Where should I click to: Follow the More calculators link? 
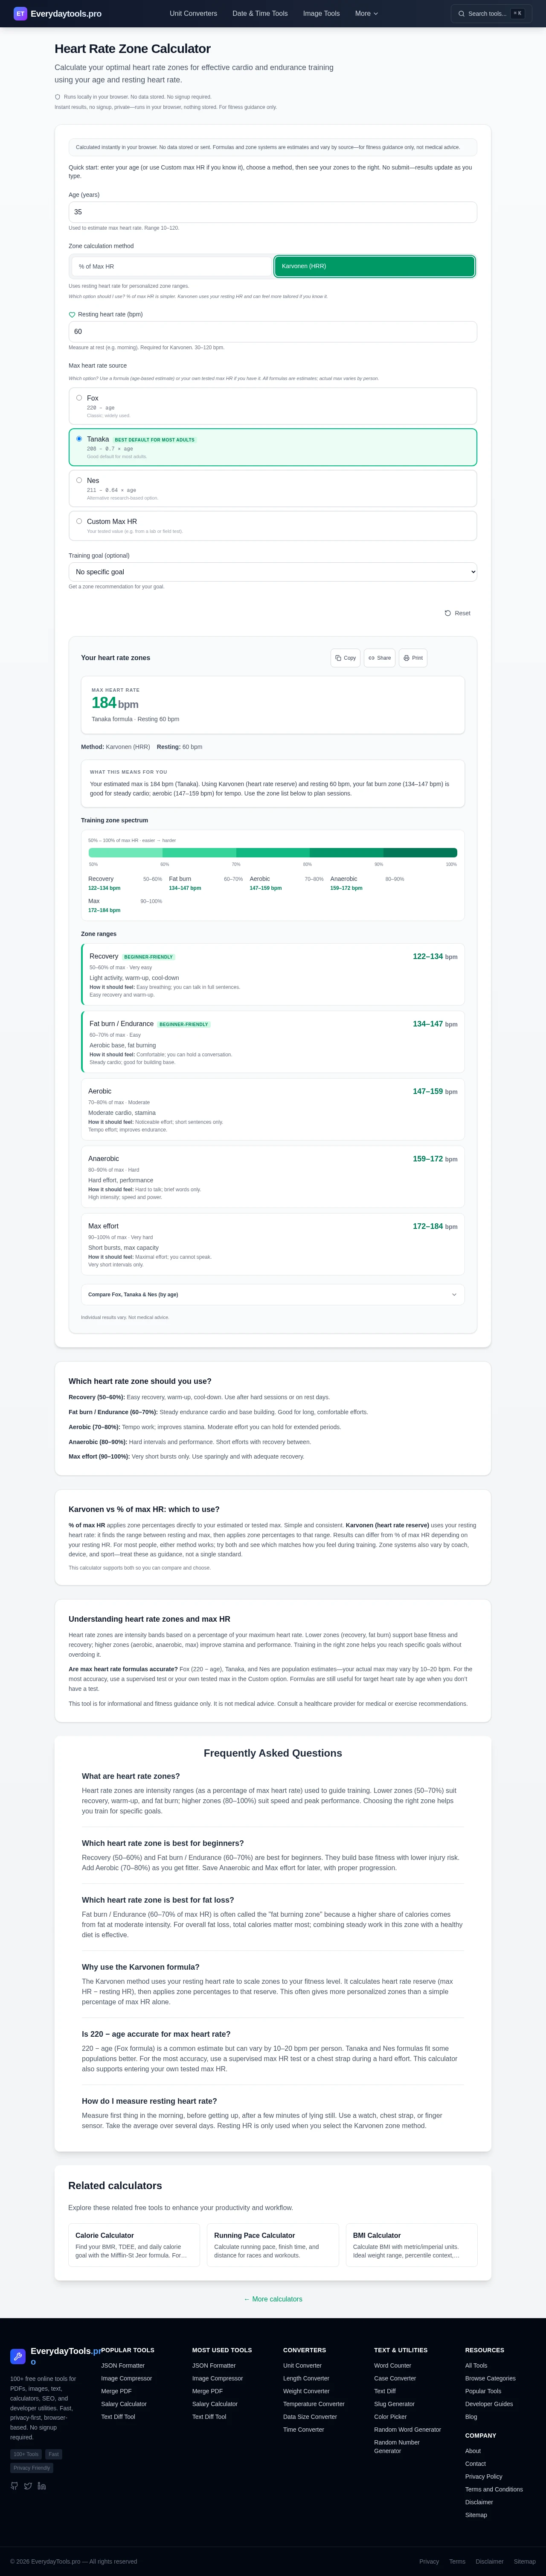[273, 2299]
